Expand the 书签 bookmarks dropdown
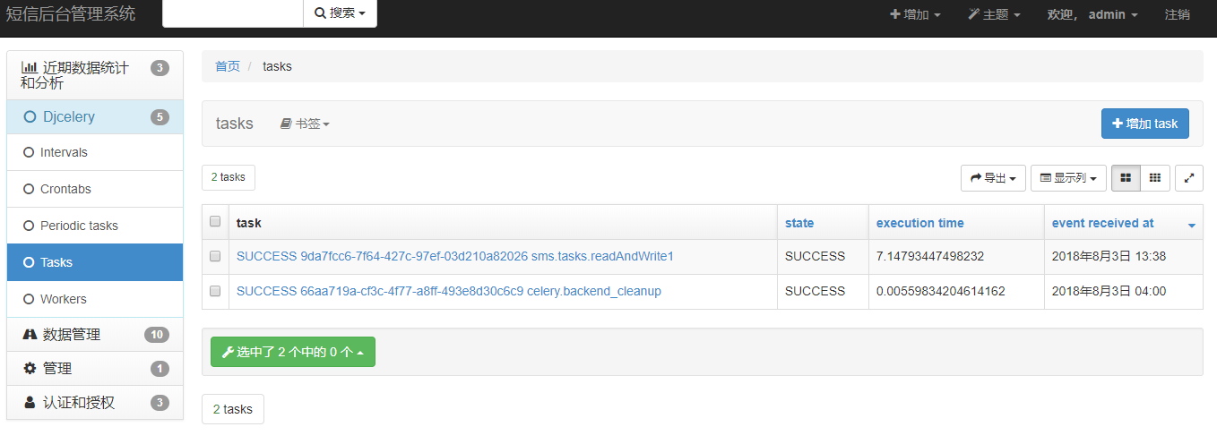Image resolution: width=1217 pixels, height=444 pixels. (x=305, y=124)
